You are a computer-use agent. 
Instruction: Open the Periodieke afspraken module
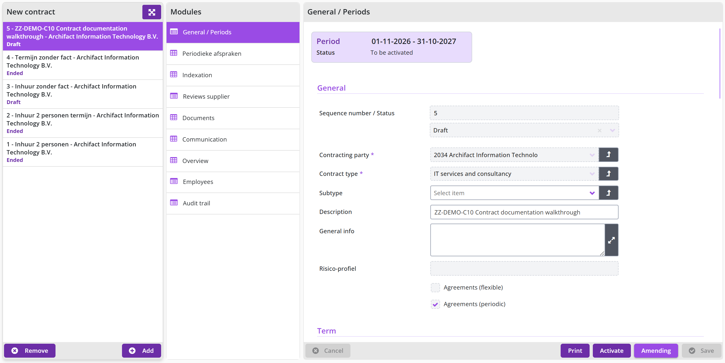point(233,53)
